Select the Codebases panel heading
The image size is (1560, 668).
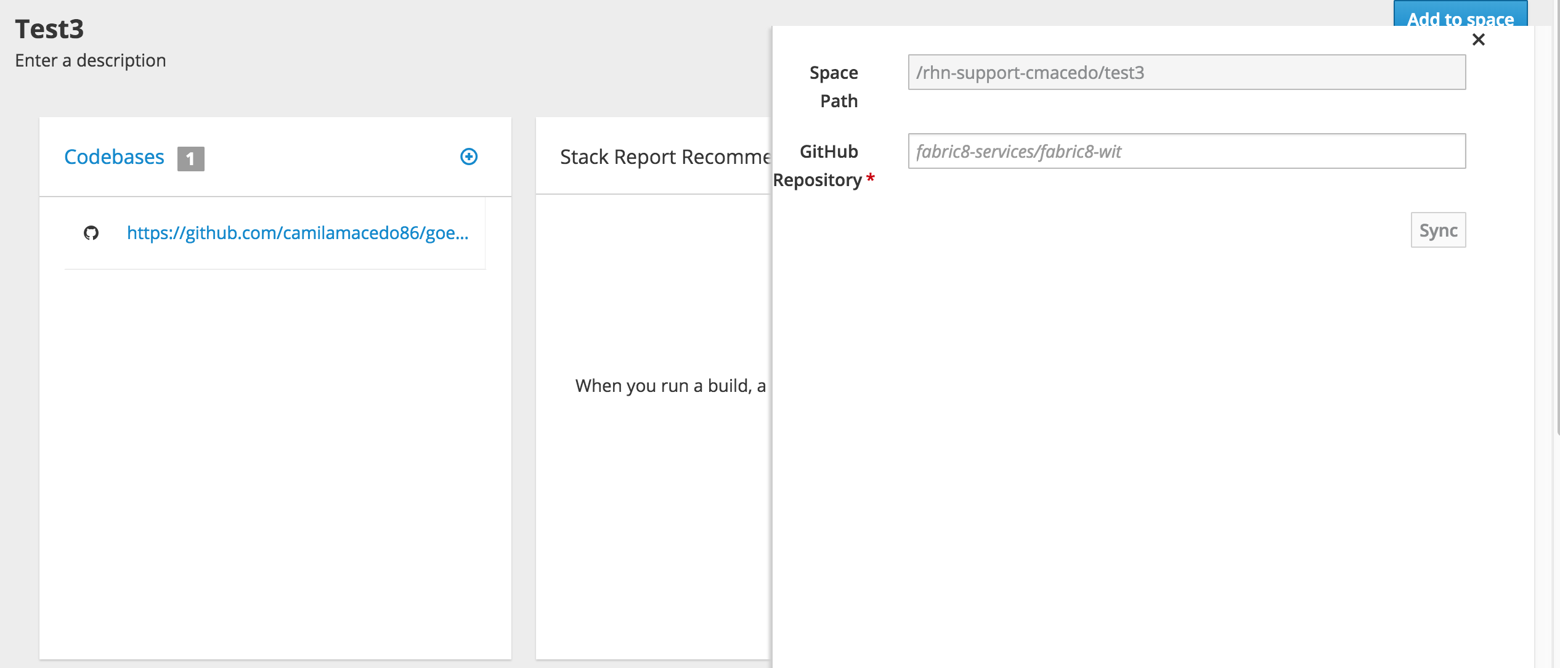[114, 157]
